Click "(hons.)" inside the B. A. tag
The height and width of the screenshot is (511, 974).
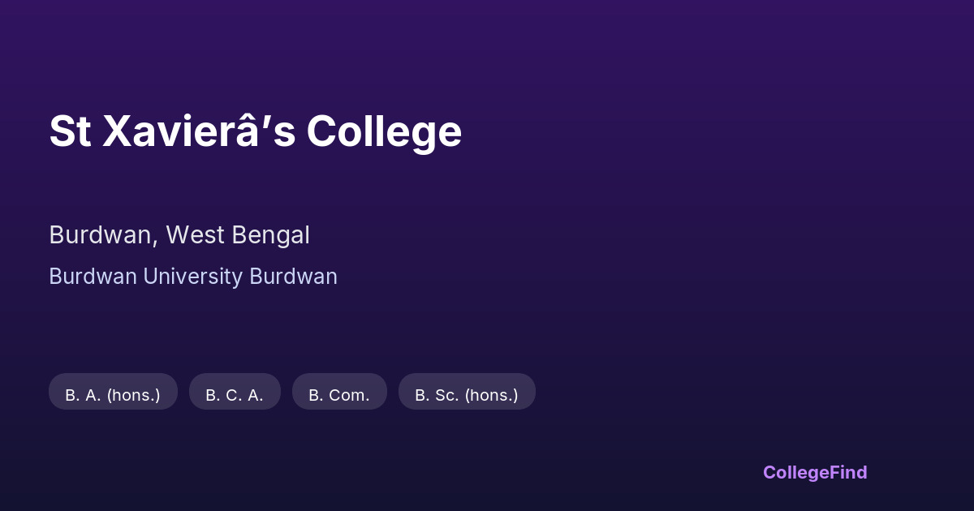[134, 395]
